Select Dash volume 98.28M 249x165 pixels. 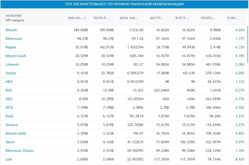(215, 116)
